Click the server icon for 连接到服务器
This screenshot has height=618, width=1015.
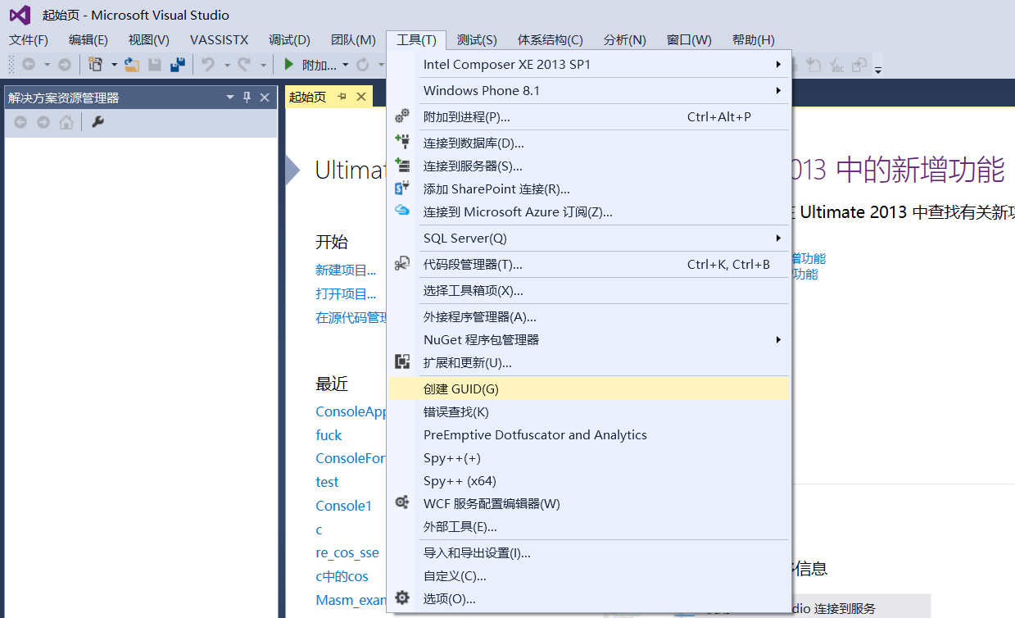click(402, 165)
